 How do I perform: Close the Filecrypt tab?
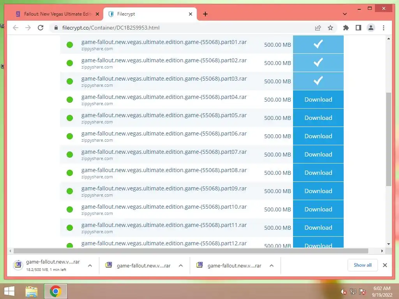(x=190, y=14)
